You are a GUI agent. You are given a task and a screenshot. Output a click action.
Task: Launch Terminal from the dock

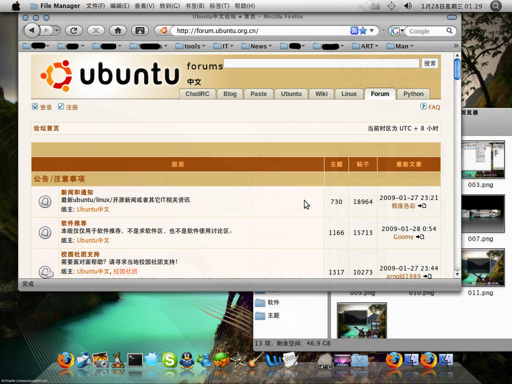135,360
